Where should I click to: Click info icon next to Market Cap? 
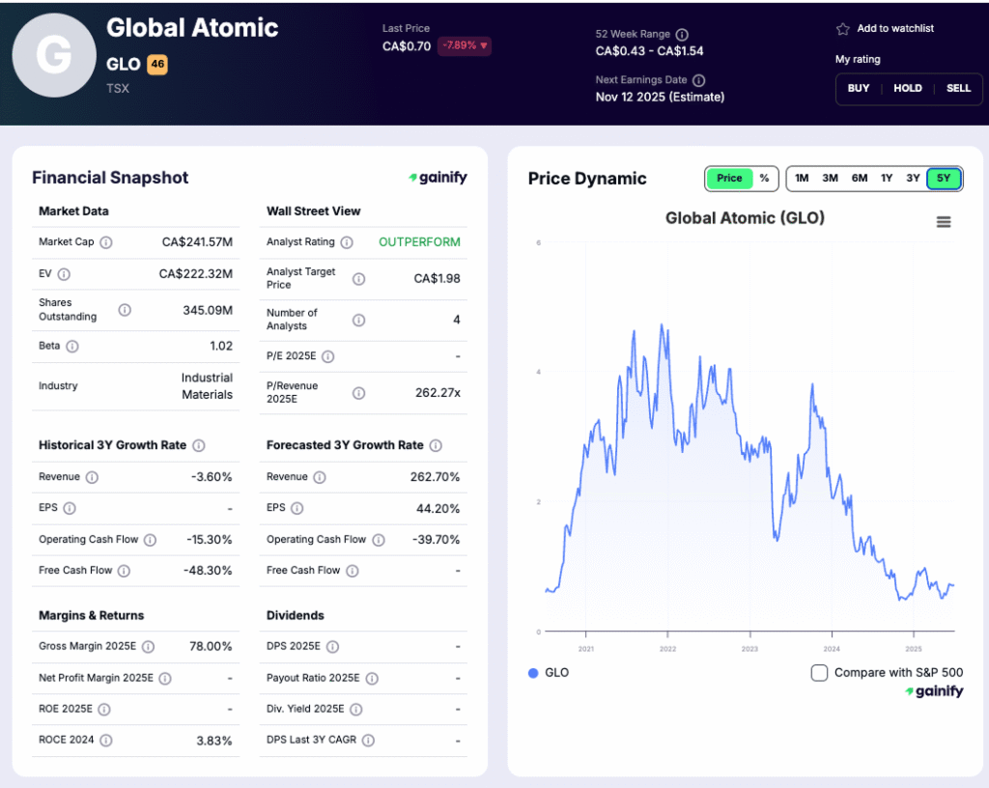(106, 242)
